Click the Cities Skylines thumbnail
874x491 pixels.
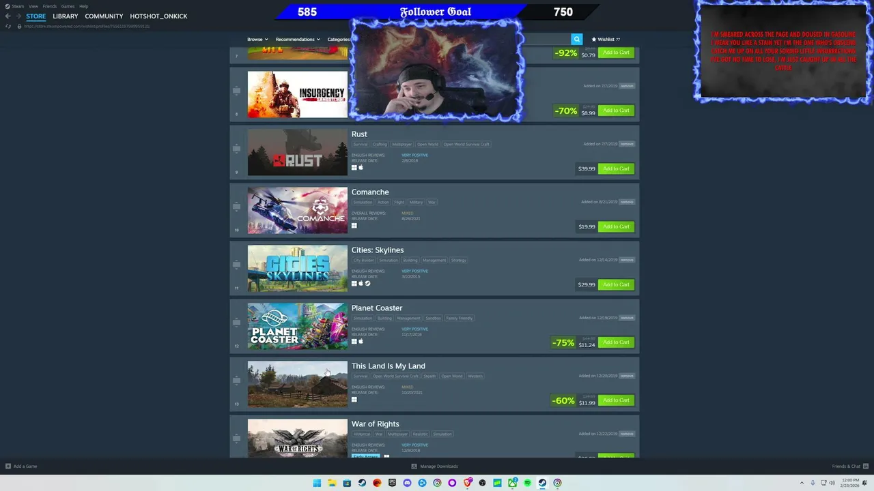pyautogui.click(x=297, y=269)
